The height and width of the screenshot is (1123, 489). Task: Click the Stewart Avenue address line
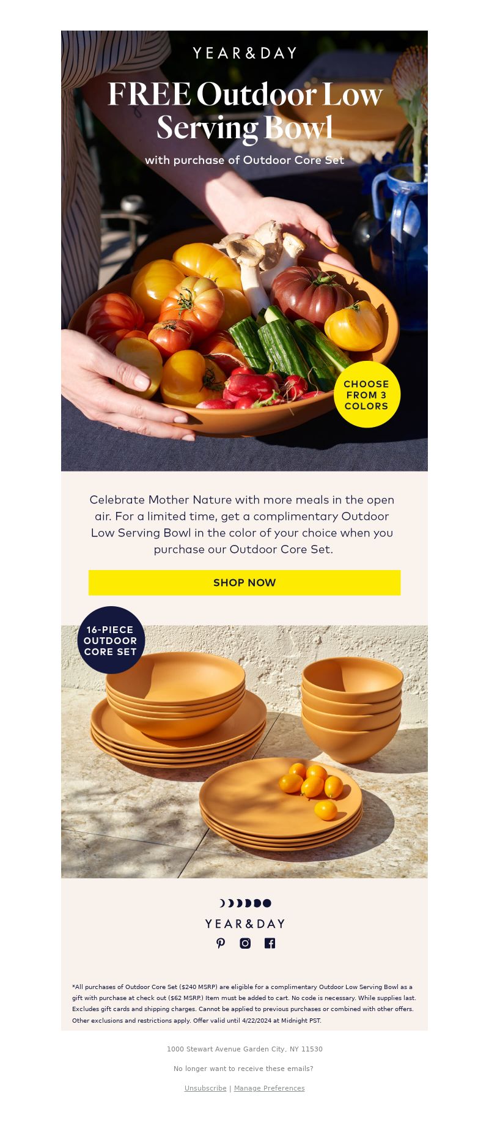(244, 1049)
